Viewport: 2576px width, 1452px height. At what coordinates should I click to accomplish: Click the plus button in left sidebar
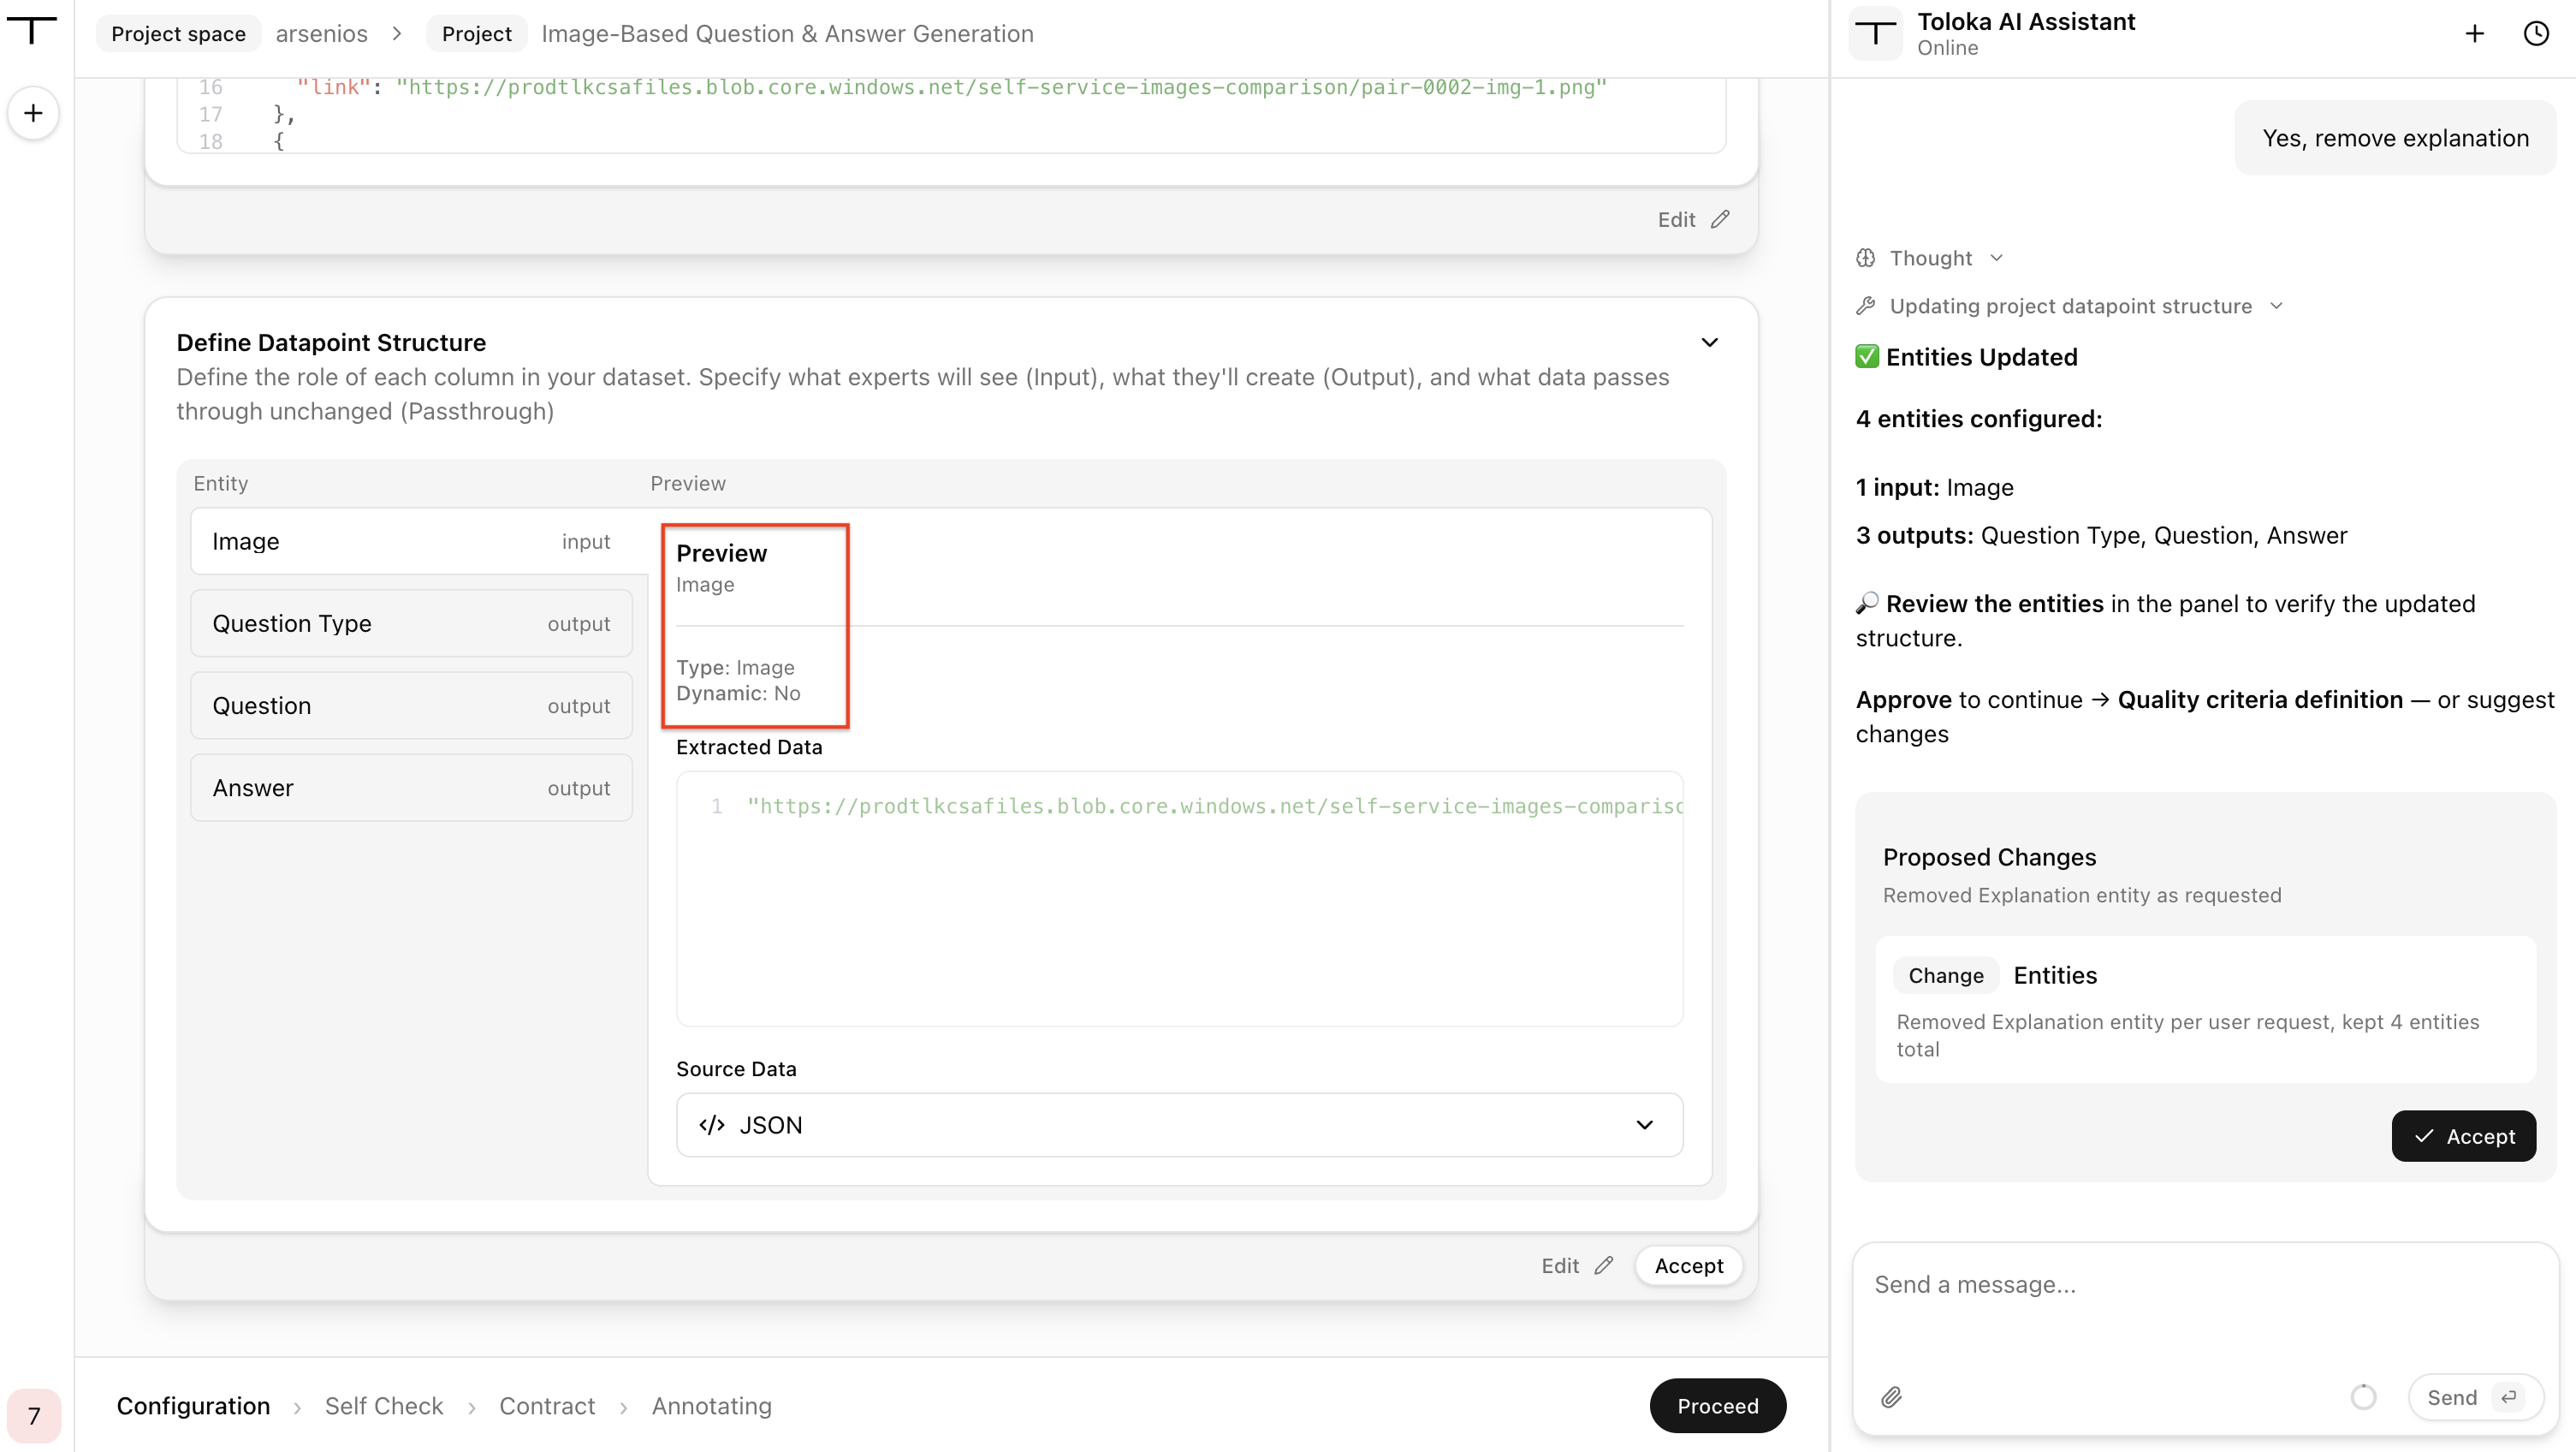click(33, 113)
